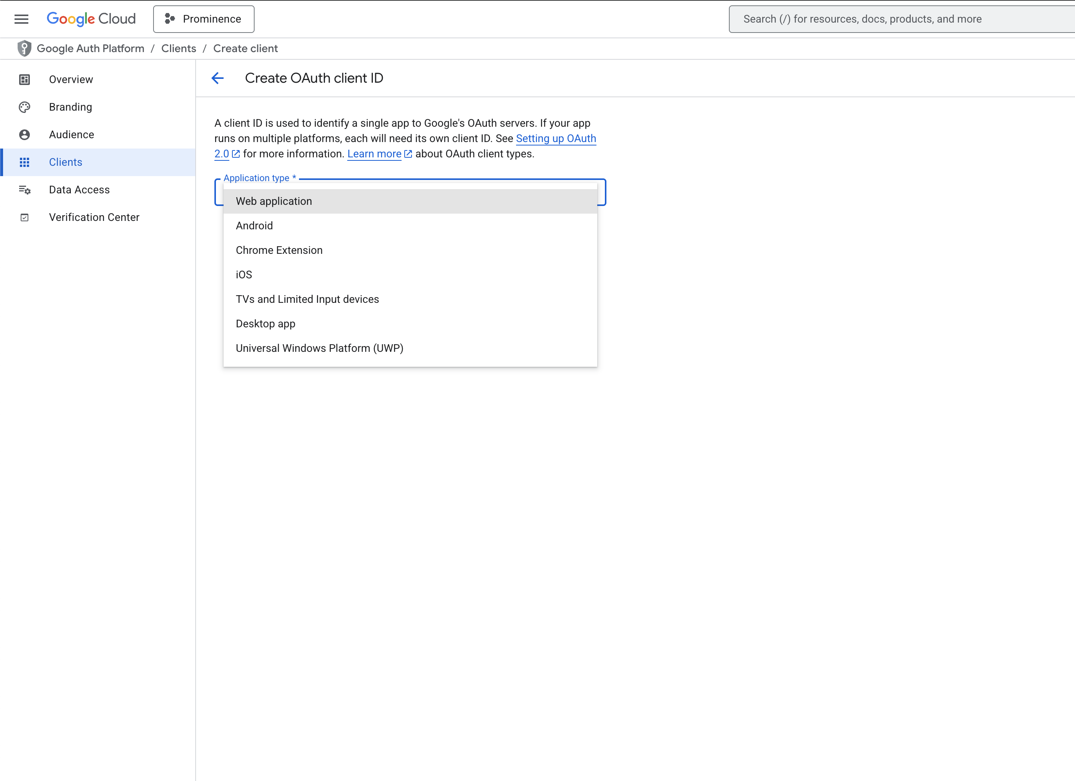Click the Google Auth Platform shield icon
Screen dimensions: 1075x781
[x=24, y=48]
